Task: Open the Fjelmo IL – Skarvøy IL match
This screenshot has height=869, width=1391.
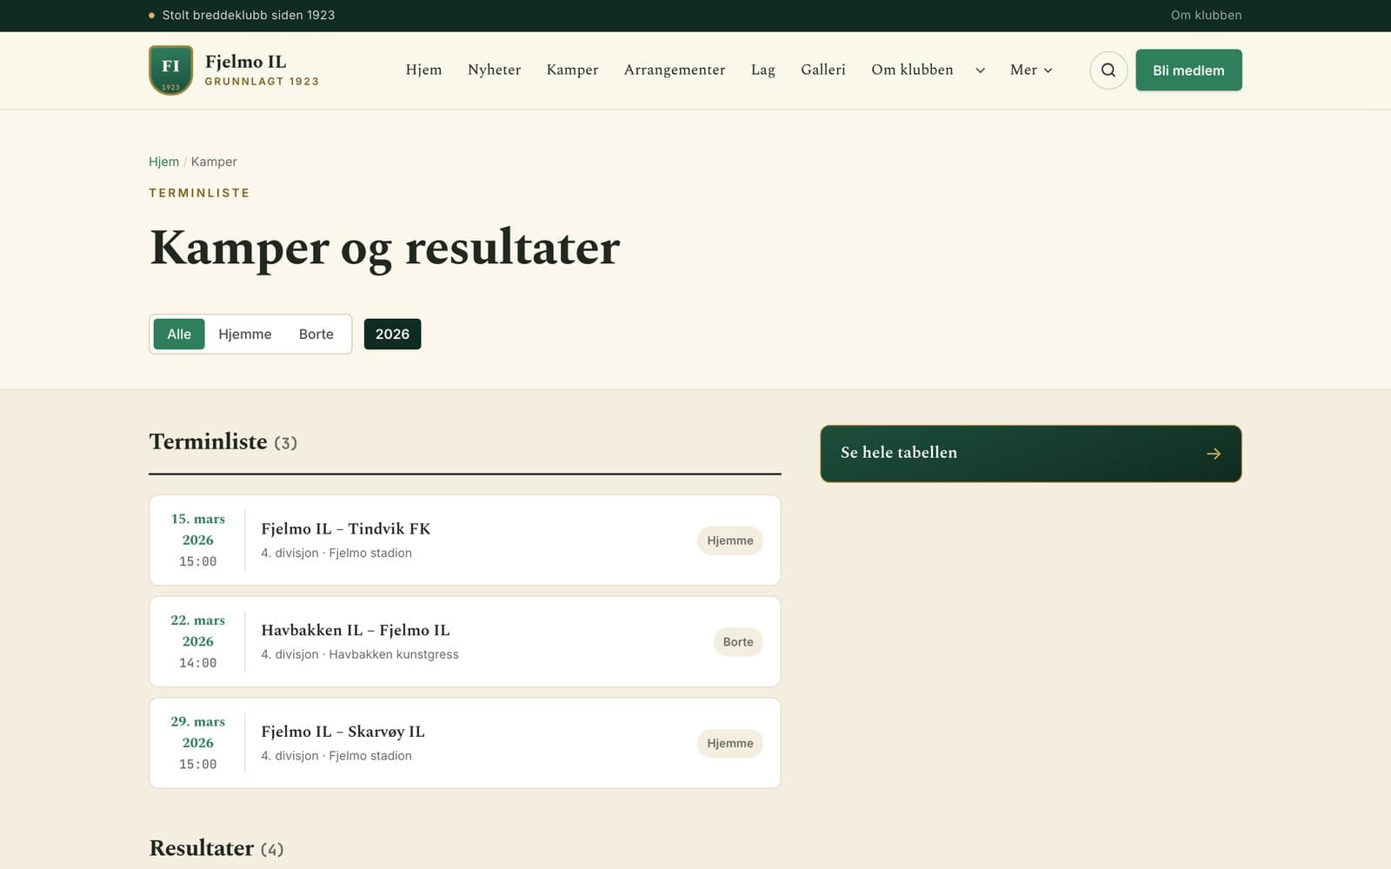Action: (x=465, y=743)
